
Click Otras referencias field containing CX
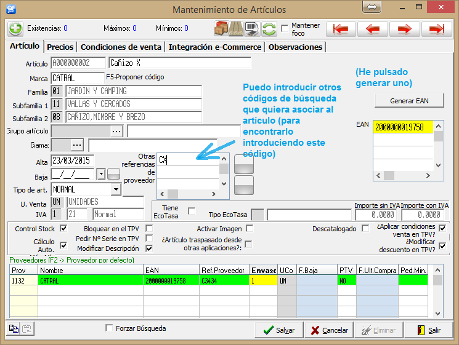click(188, 160)
